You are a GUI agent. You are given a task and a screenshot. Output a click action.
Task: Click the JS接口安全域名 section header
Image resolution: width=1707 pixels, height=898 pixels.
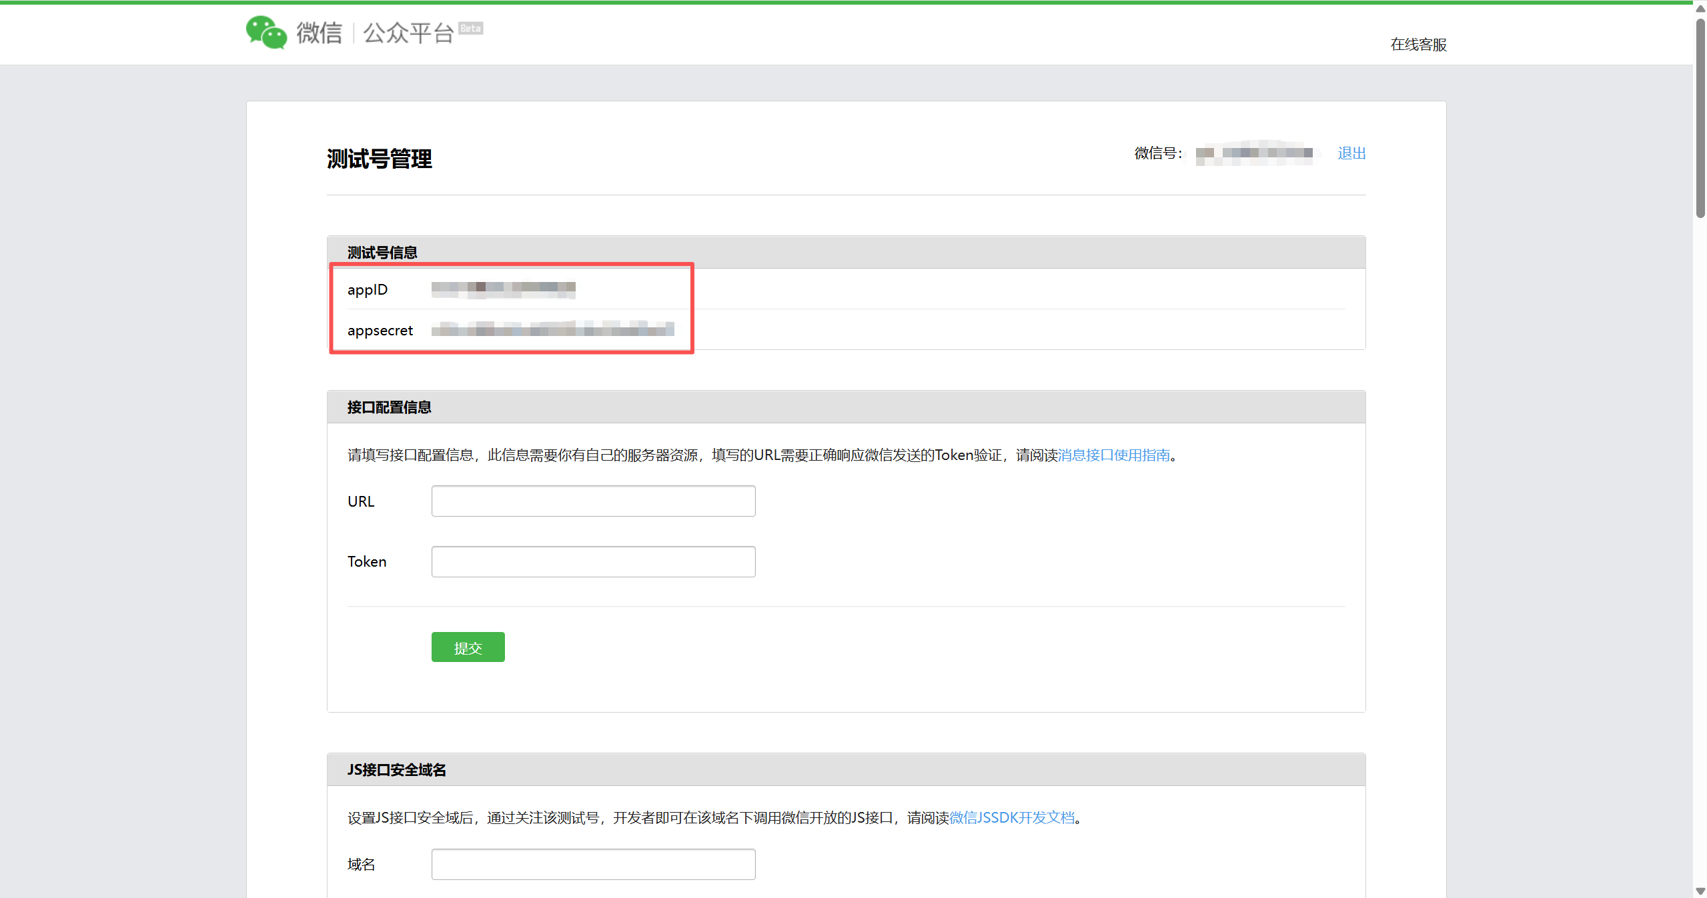click(396, 770)
